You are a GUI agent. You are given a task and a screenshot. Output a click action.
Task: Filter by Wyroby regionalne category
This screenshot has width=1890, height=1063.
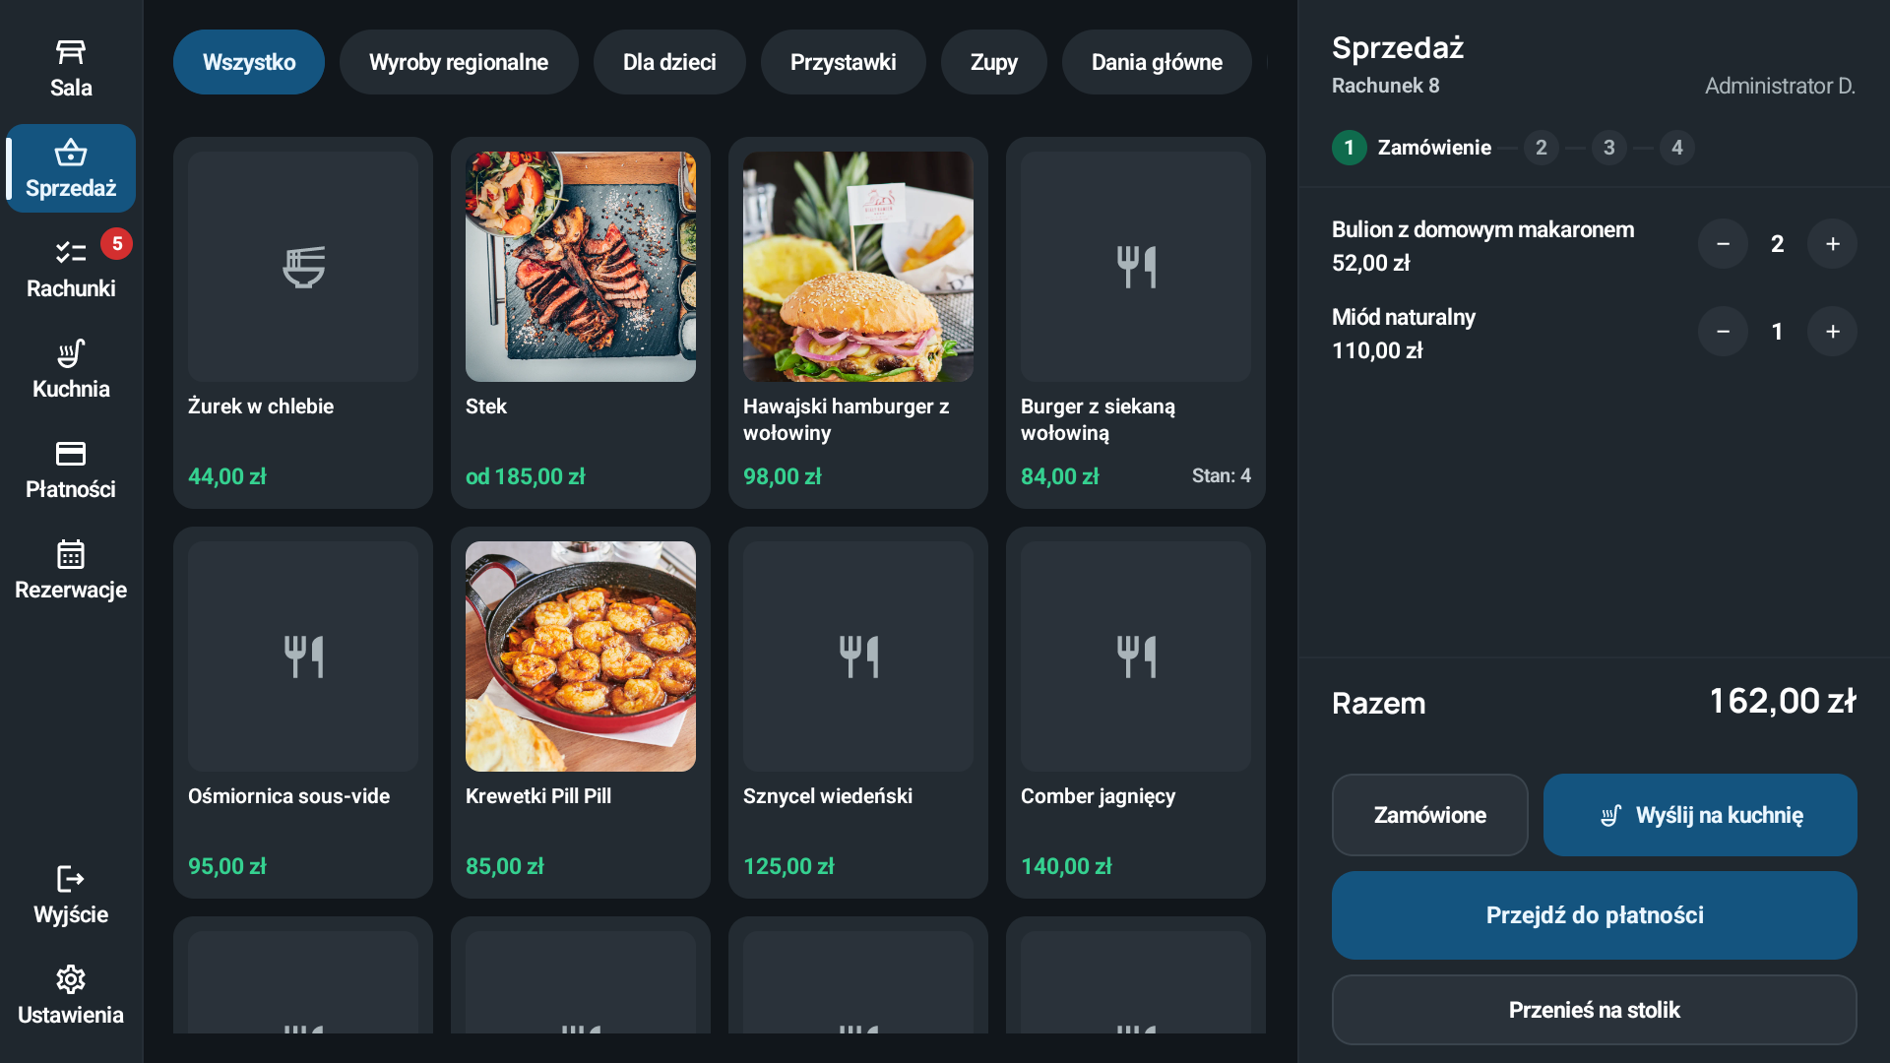459,62
